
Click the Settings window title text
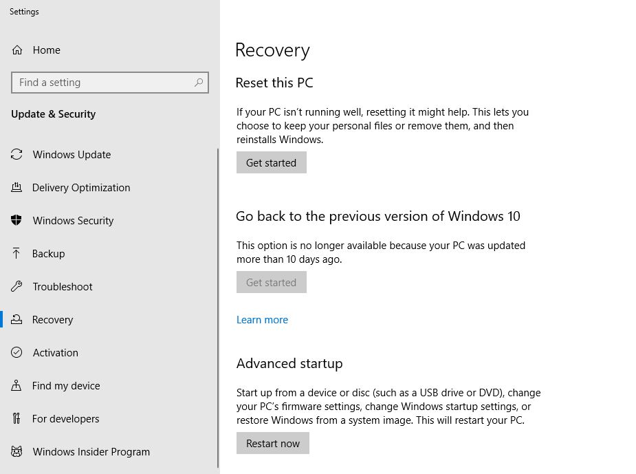(x=24, y=12)
